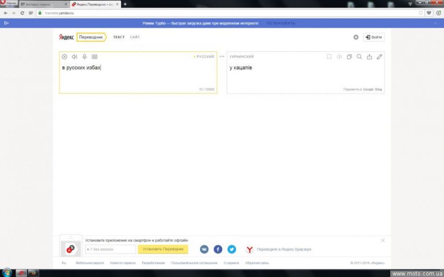Open Разработчикам footer link

153,263
